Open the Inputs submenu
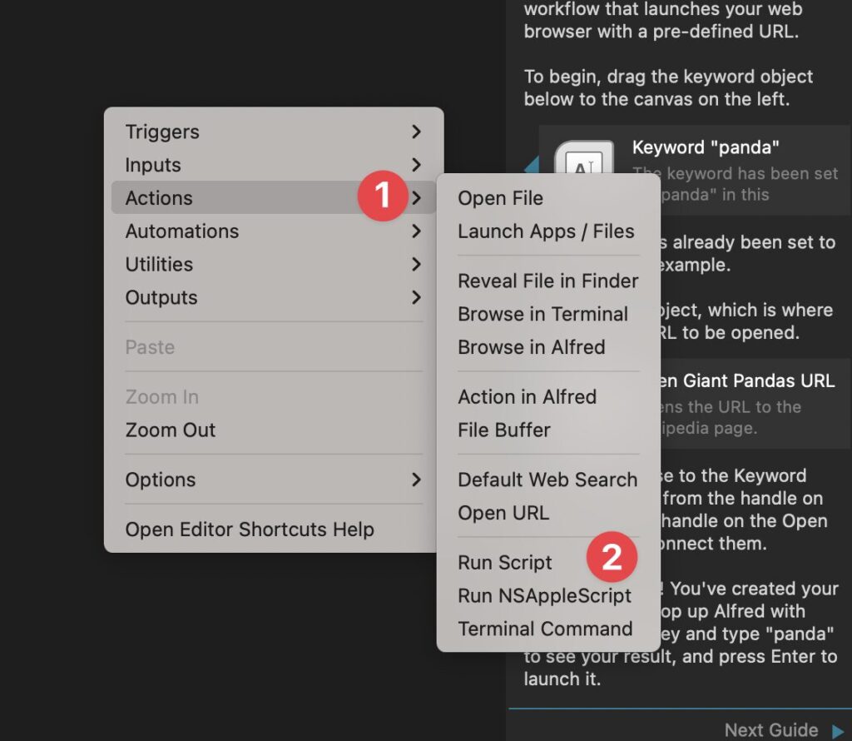Image resolution: width=852 pixels, height=741 pixels. 273,165
